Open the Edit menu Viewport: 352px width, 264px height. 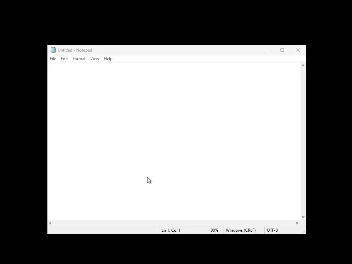(x=64, y=58)
